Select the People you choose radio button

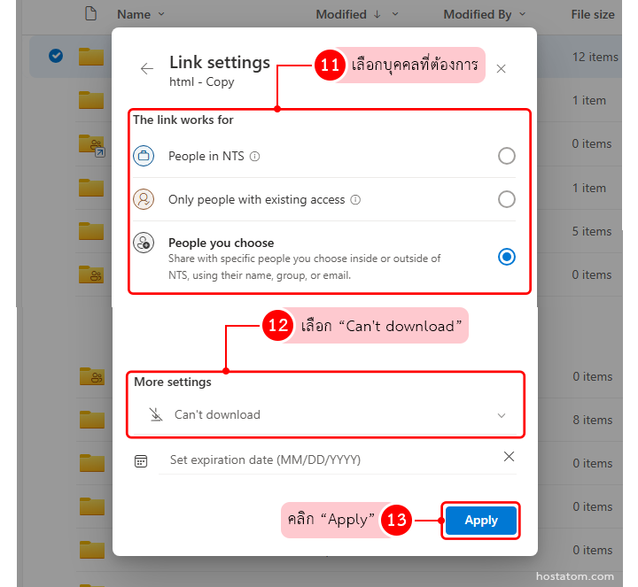coord(506,257)
